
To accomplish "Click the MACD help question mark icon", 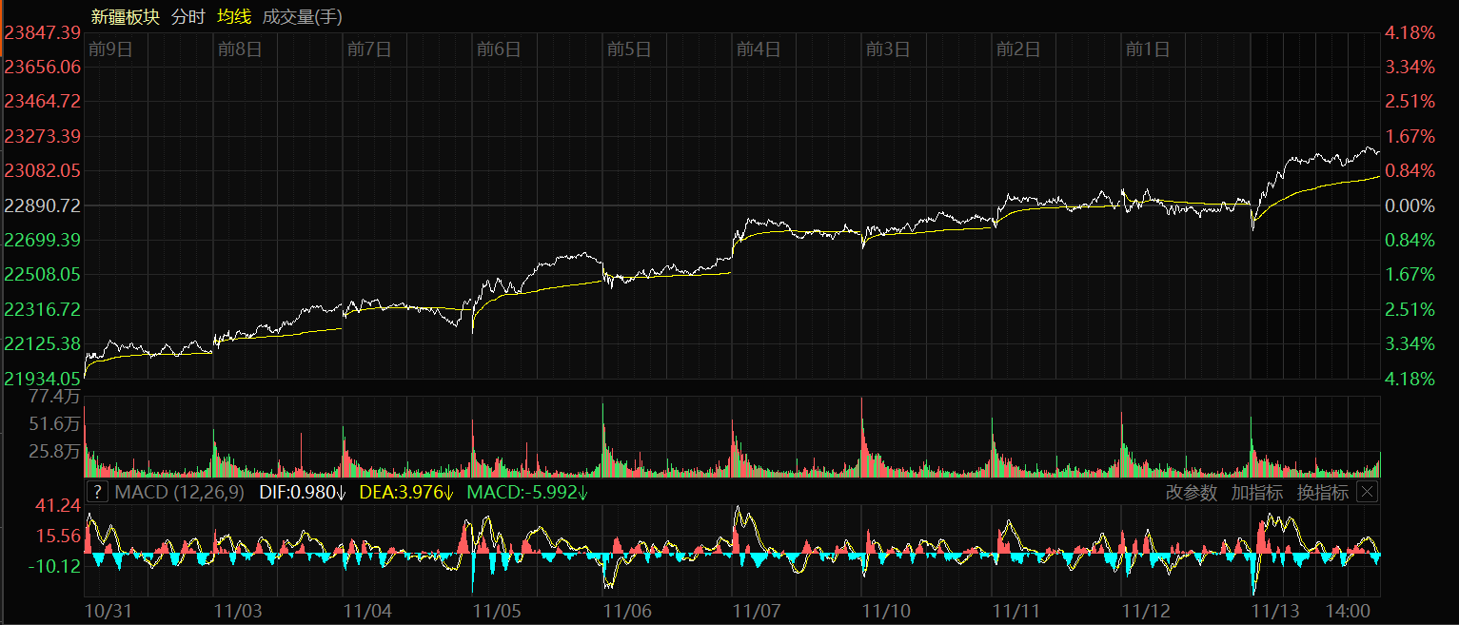I will (97, 492).
